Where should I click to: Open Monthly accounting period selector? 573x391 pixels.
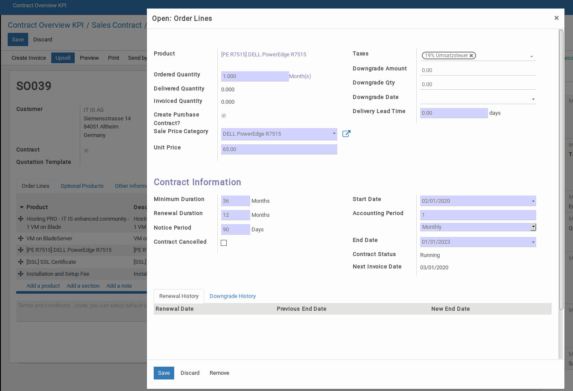478,227
